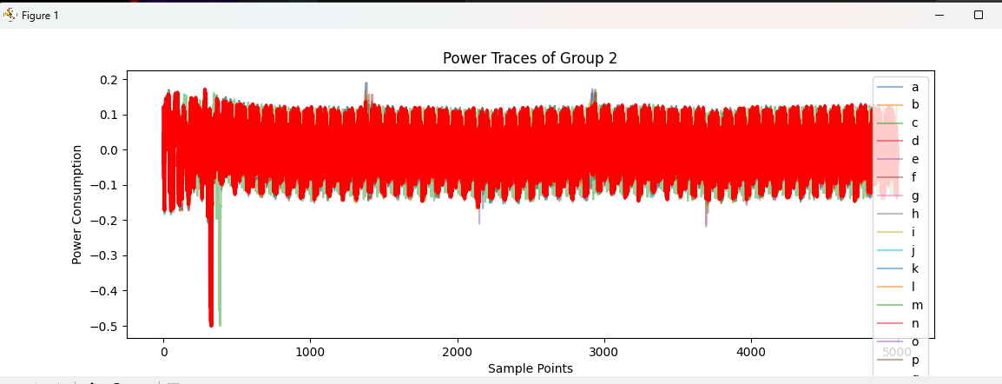Click the "Sample Points" x-axis label
Viewport: 1002px width, 384px height.
pyautogui.click(x=530, y=368)
